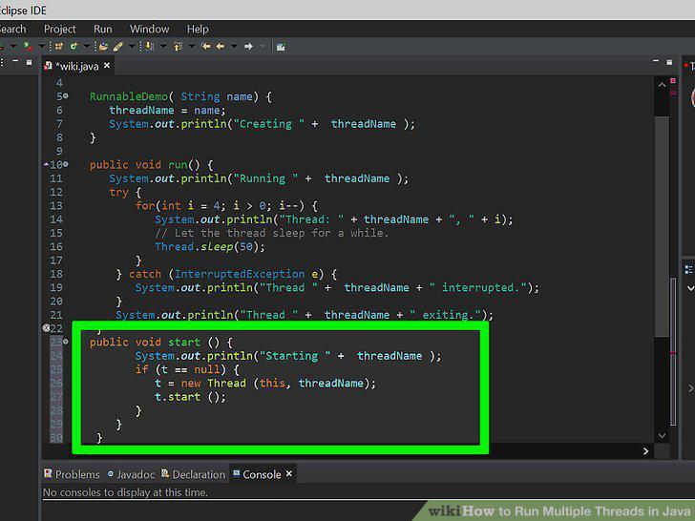Click the error marker on line 22
The image size is (695, 521).
[46, 328]
